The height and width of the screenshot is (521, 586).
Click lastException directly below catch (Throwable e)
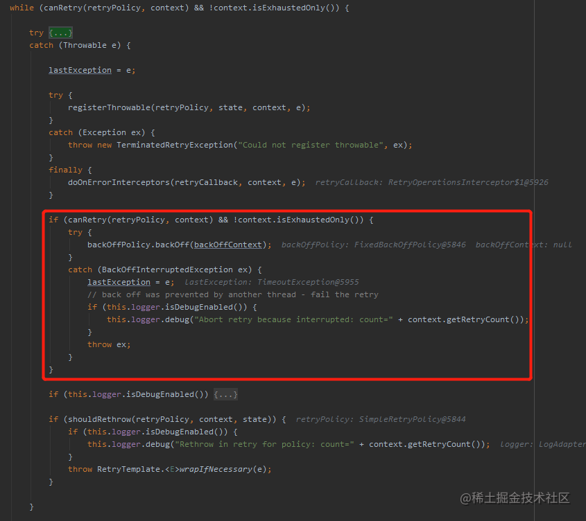[x=80, y=70]
